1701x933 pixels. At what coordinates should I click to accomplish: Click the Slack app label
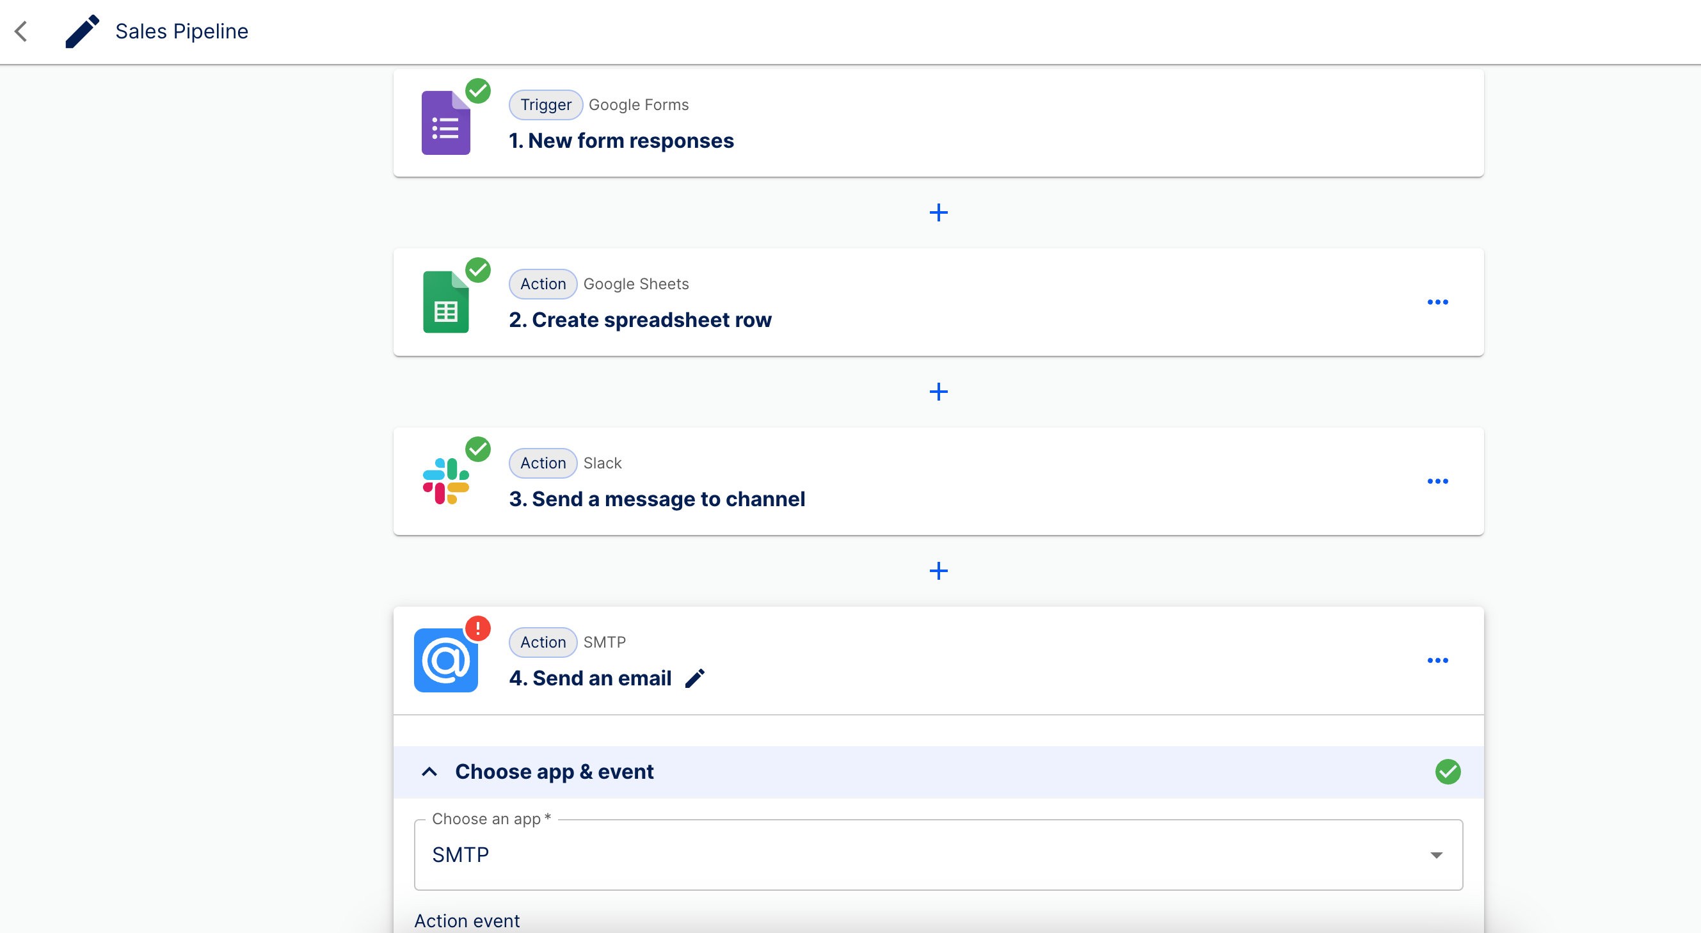(x=602, y=463)
